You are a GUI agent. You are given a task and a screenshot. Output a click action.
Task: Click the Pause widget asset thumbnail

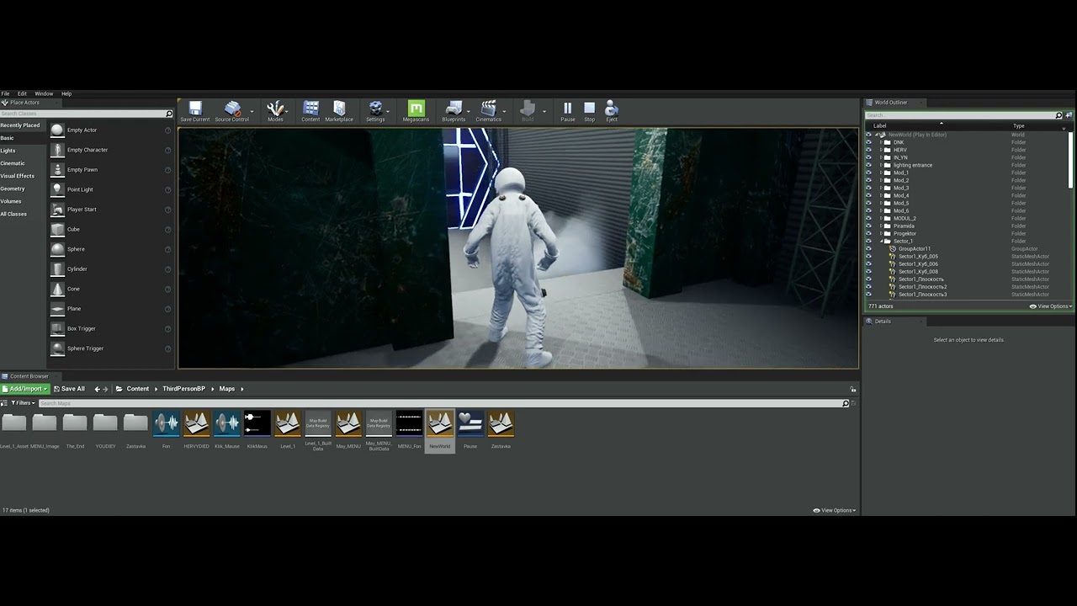click(x=470, y=423)
